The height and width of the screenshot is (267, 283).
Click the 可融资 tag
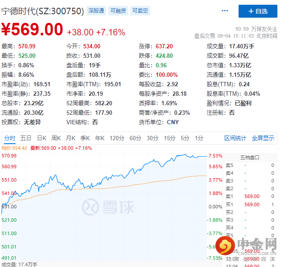(118, 11)
